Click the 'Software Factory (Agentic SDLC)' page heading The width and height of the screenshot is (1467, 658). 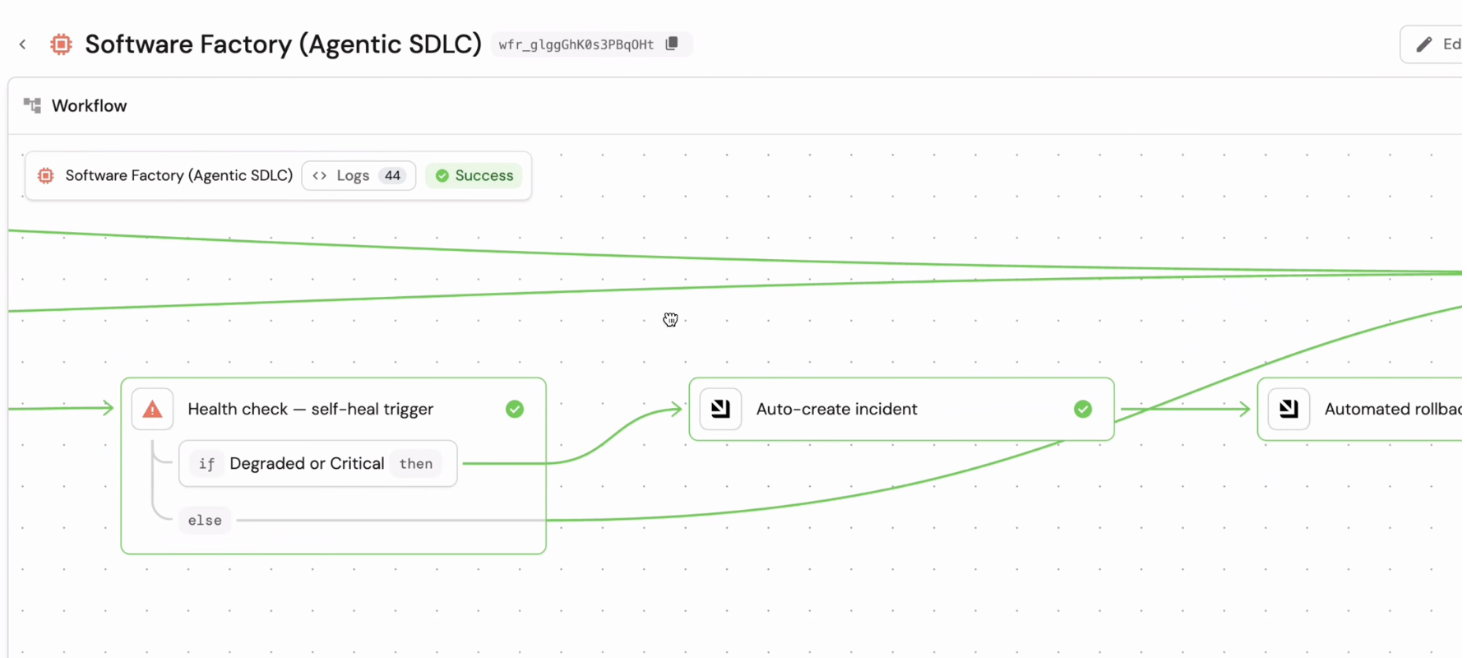tap(283, 44)
